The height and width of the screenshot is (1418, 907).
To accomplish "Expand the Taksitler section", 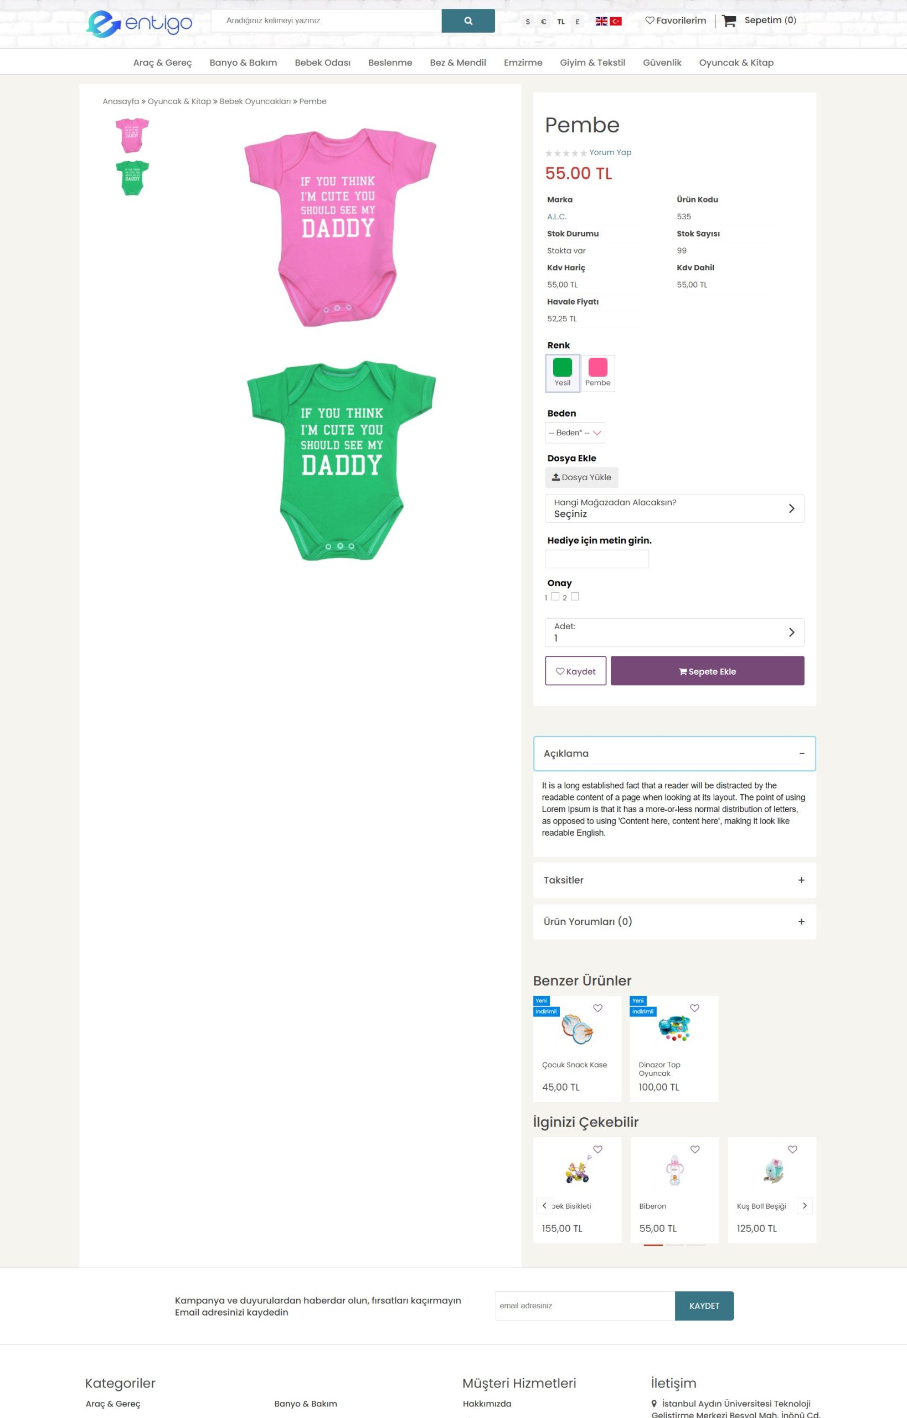I will [674, 880].
